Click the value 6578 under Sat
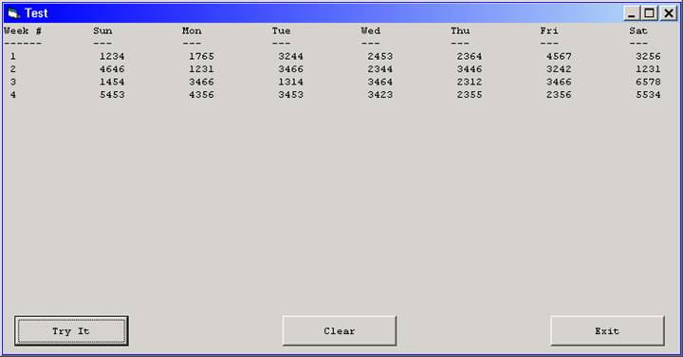Image resolution: width=683 pixels, height=357 pixels. (x=648, y=82)
